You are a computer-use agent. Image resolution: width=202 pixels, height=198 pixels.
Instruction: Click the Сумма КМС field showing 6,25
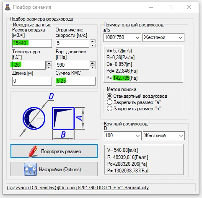(75, 81)
